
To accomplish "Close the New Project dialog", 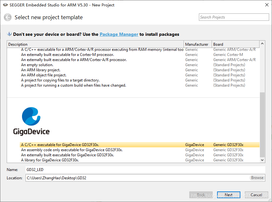I will [267, 5].
